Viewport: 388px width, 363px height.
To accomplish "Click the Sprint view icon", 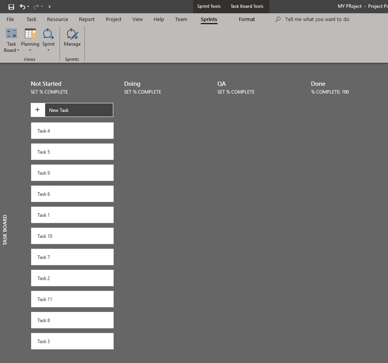I will point(48,34).
